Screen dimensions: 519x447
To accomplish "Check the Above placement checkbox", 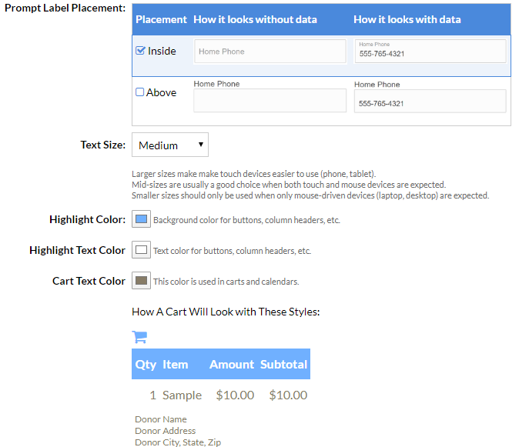I will point(140,92).
